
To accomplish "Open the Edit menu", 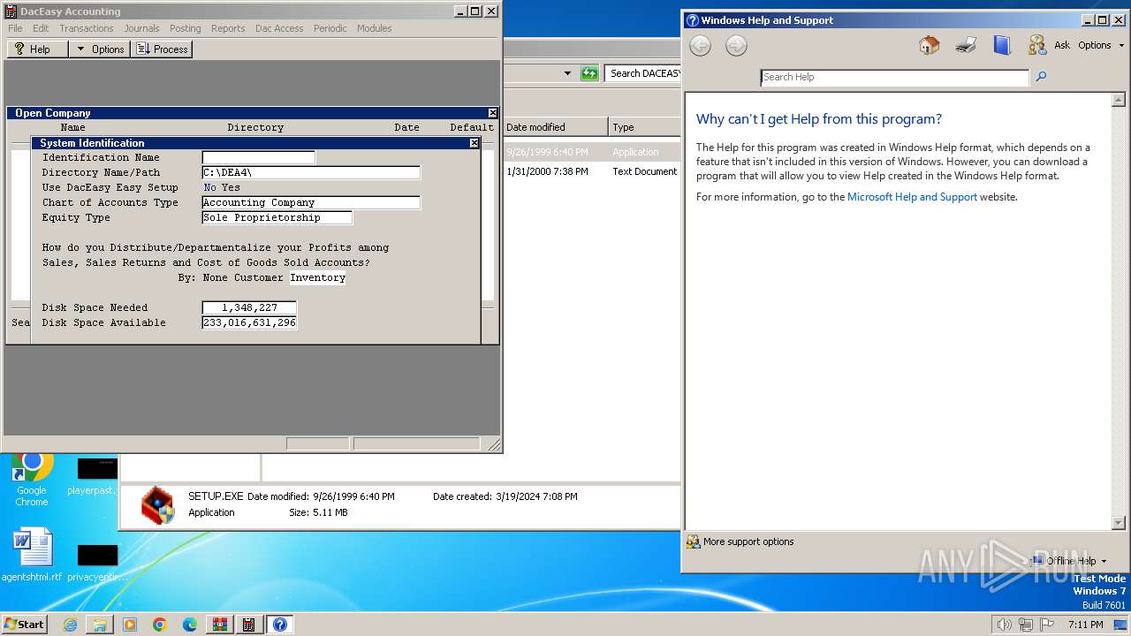I will [x=41, y=28].
